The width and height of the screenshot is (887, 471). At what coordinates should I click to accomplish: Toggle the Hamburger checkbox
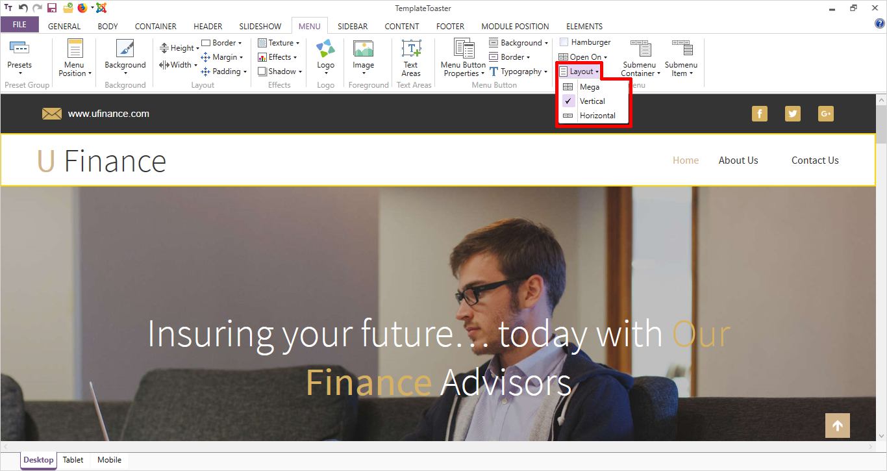(x=564, y=42)
